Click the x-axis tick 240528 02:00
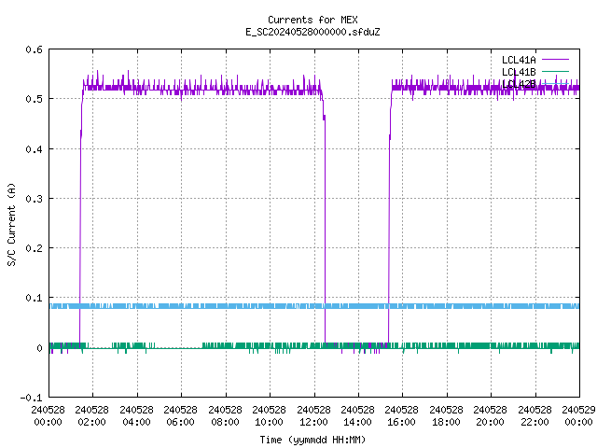The image size is (597, 448). pyautogui.click(x=91, y=415)
